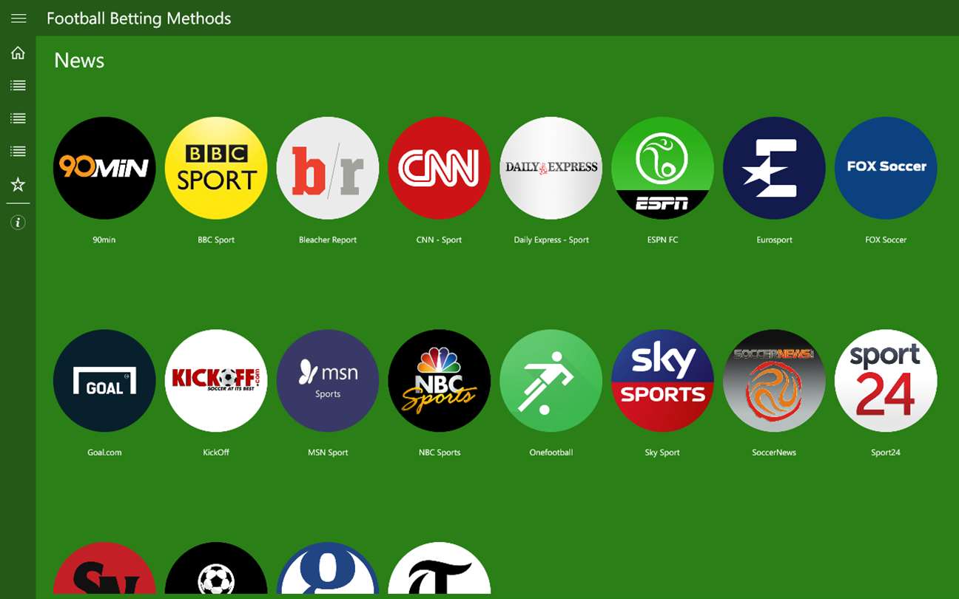Open the KickOff logo
The width and height of the screenshot is (959, 599).
216,381
